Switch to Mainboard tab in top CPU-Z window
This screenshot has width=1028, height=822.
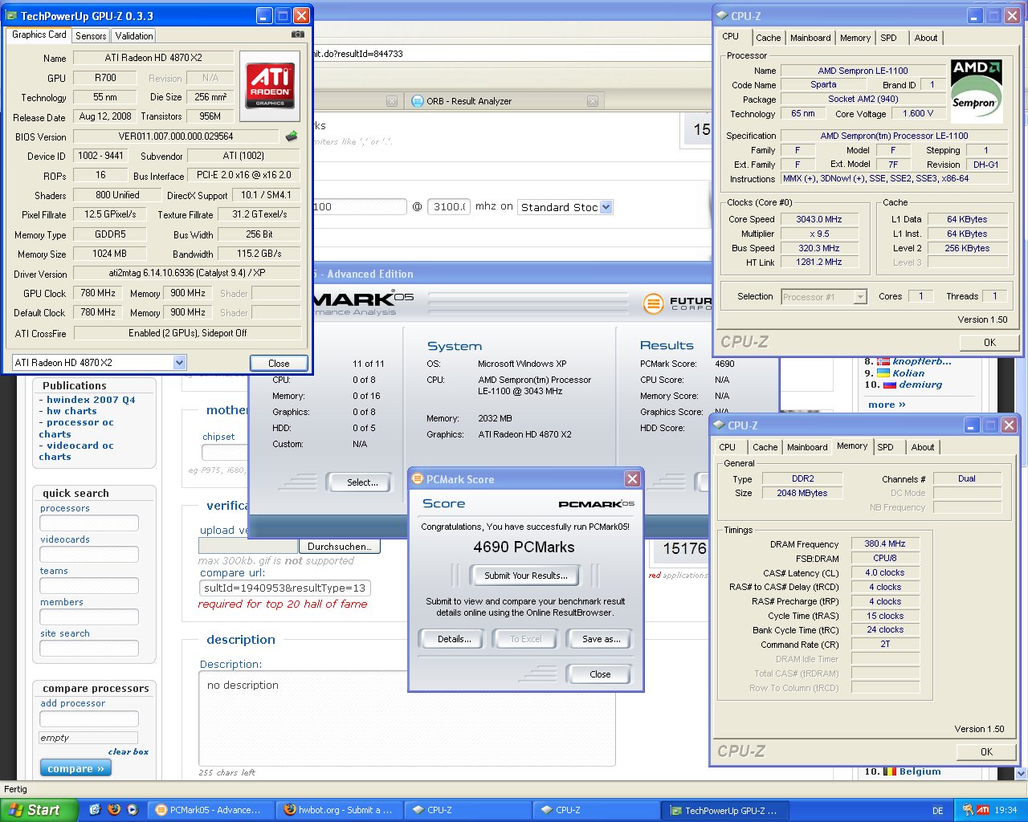810,38
